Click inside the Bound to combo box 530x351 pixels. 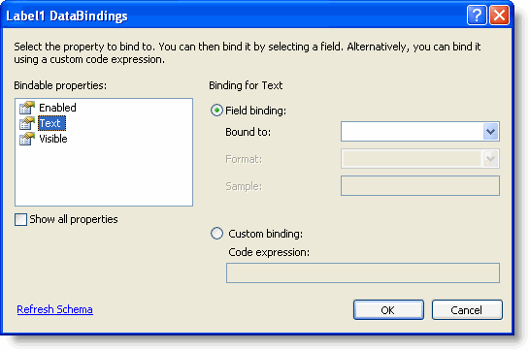[x=413, y=132]
